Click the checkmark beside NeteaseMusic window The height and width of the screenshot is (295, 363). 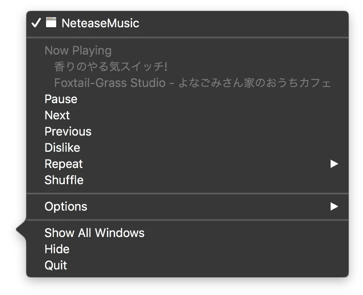pos(36,23)
